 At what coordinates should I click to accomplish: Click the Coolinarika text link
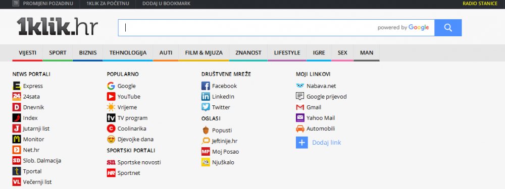coord(132,129)
